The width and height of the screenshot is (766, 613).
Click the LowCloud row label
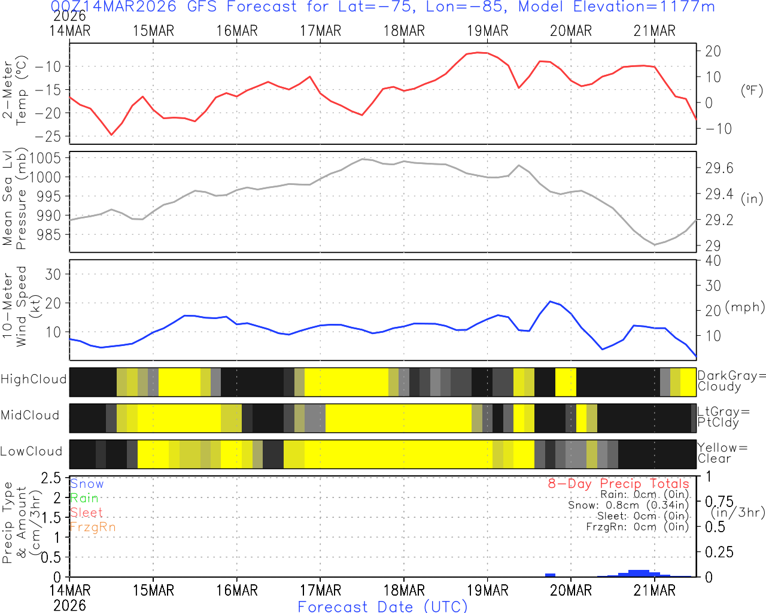(x=31, y=451)
